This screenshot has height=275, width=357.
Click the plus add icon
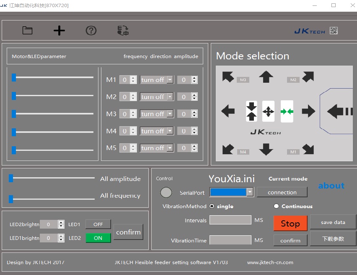[59, 31]
